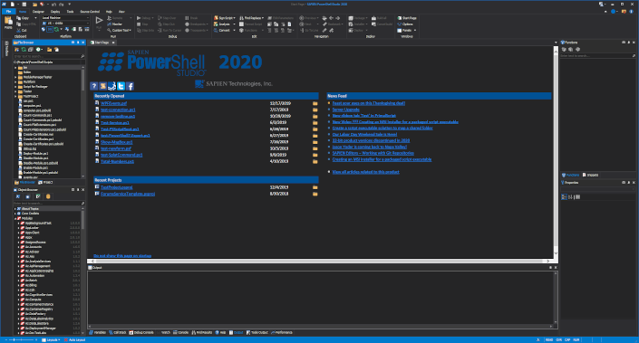This screenshot has height=343, width=639.
Task: Click the Open folder icon in quick access toolbar
Action: tap(35, 4)
